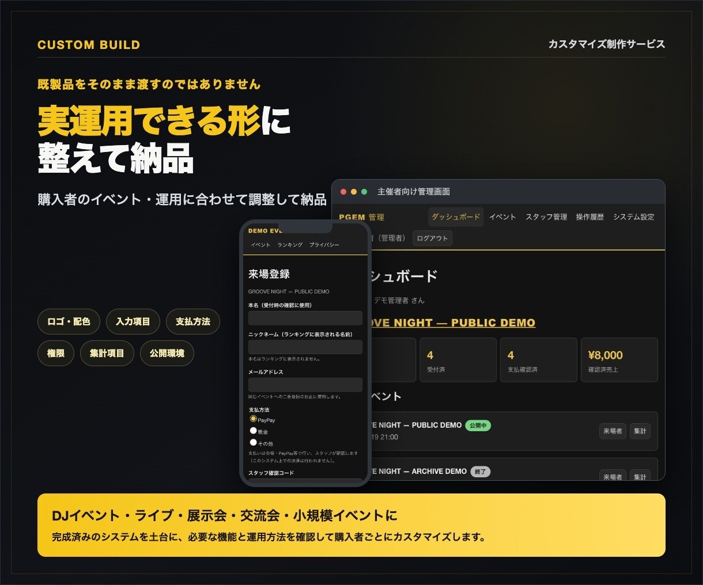
Task: Click the 公開中 status badge
Action: (478, 426)
